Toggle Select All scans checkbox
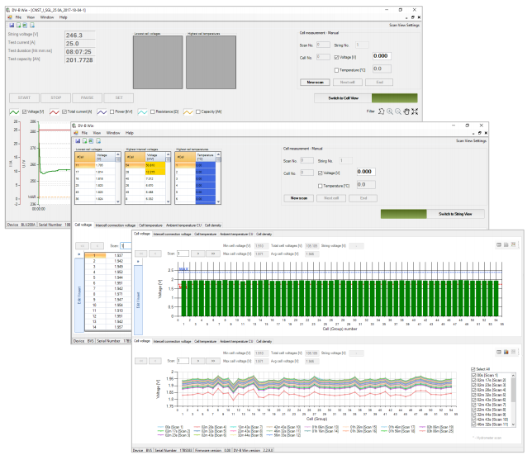 (x=473, y=369)
